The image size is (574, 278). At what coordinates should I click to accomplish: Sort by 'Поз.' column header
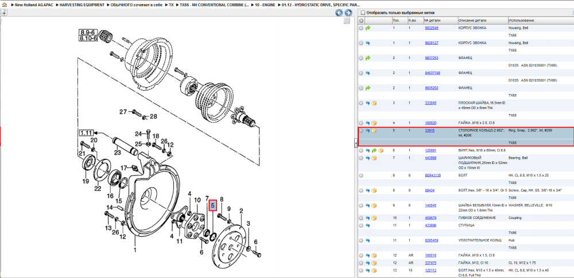(399, 21)
